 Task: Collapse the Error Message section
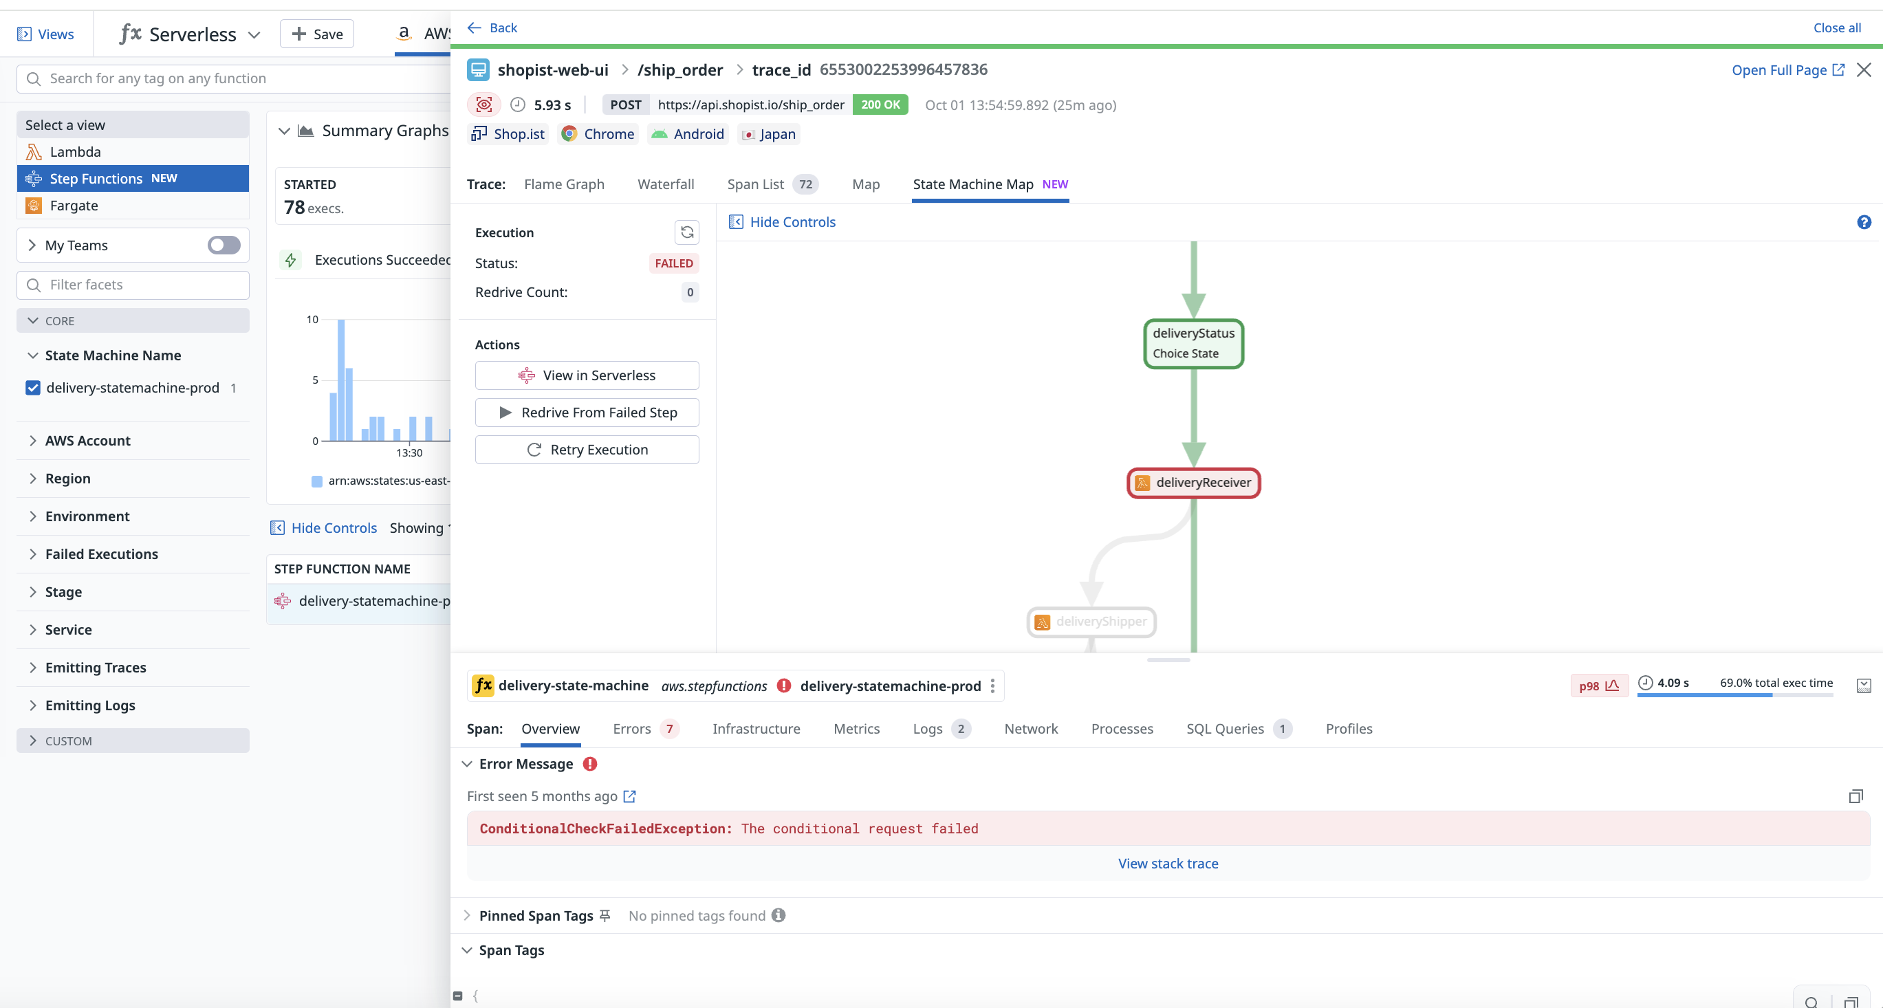click(x=467, y=764)
